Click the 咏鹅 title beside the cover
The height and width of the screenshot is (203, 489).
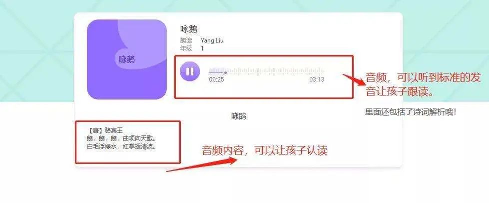[x=189, y=29]
